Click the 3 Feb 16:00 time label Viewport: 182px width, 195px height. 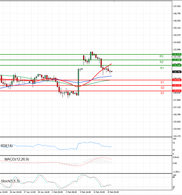click(x=85, y=192)
